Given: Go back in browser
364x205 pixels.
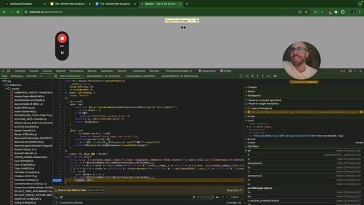Looking at the screenshot, I should (5, 12).
